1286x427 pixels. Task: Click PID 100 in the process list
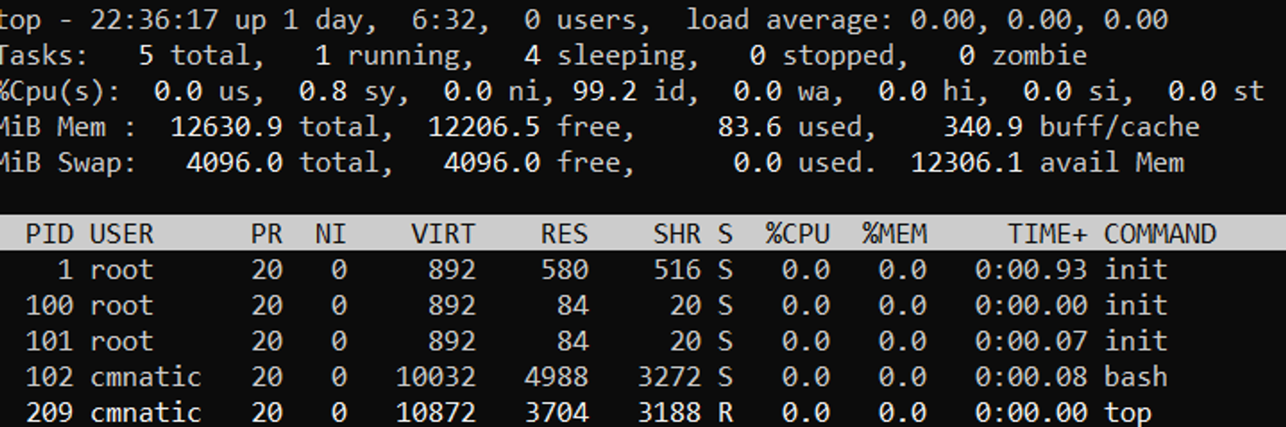(x=49, y=306)
